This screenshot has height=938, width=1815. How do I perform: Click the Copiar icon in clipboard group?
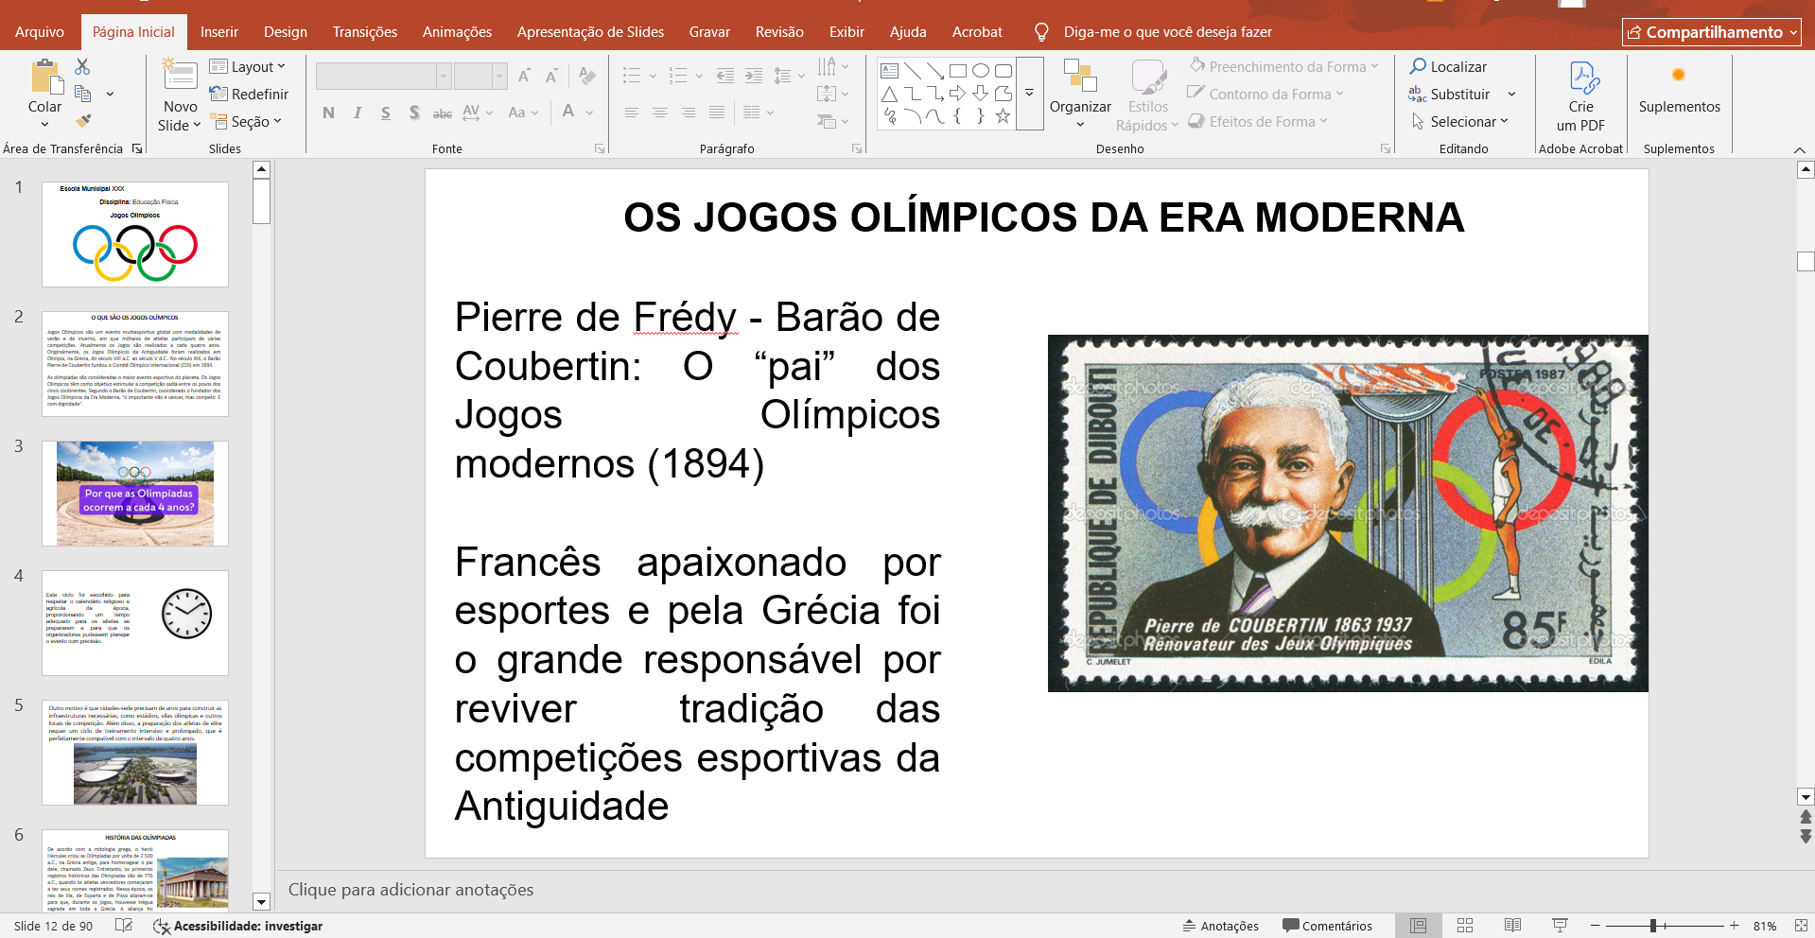[83, 94]
